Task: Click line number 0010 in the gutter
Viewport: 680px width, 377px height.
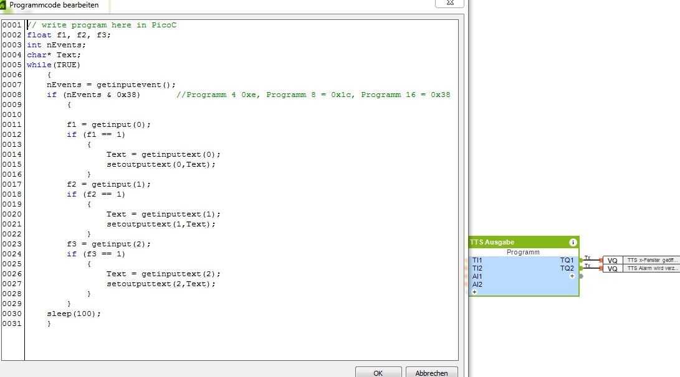Action: click(12, 114)
